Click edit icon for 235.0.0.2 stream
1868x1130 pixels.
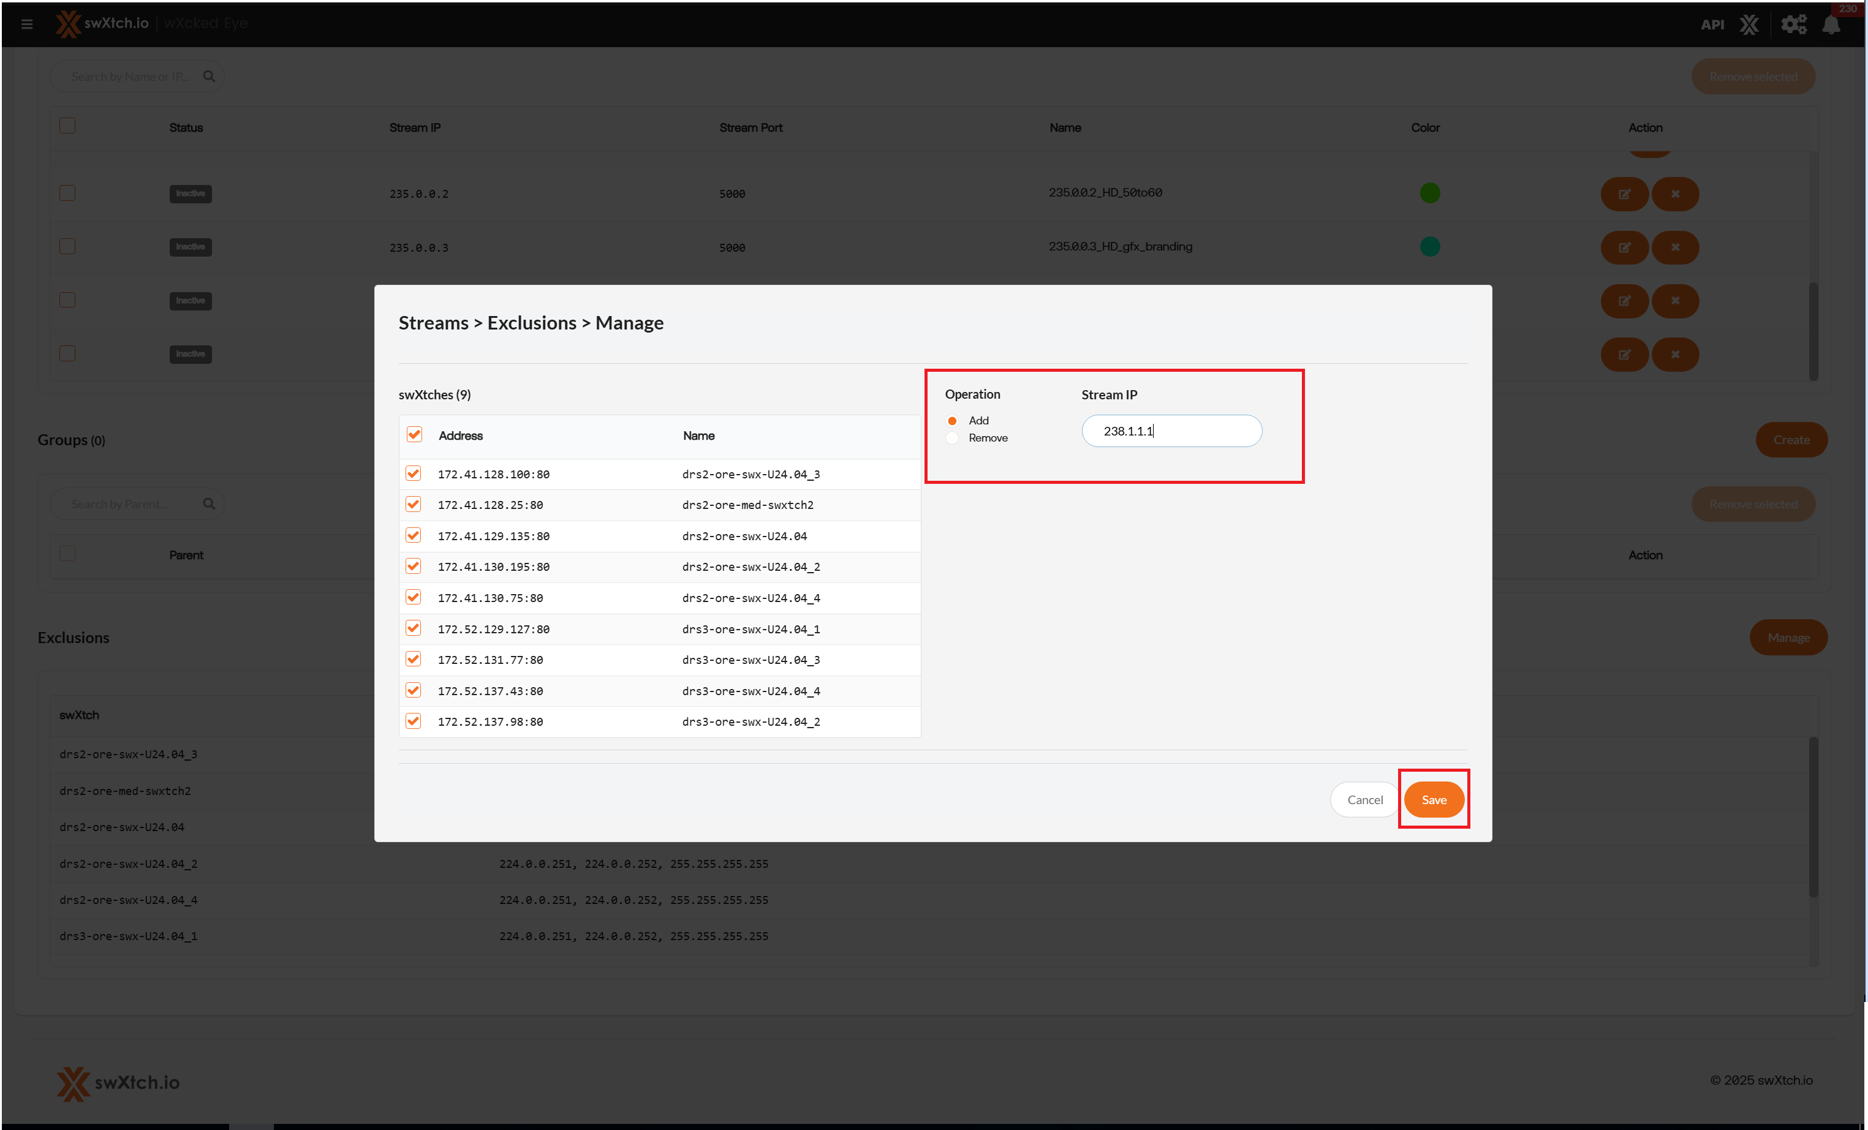pos(1624,194)
